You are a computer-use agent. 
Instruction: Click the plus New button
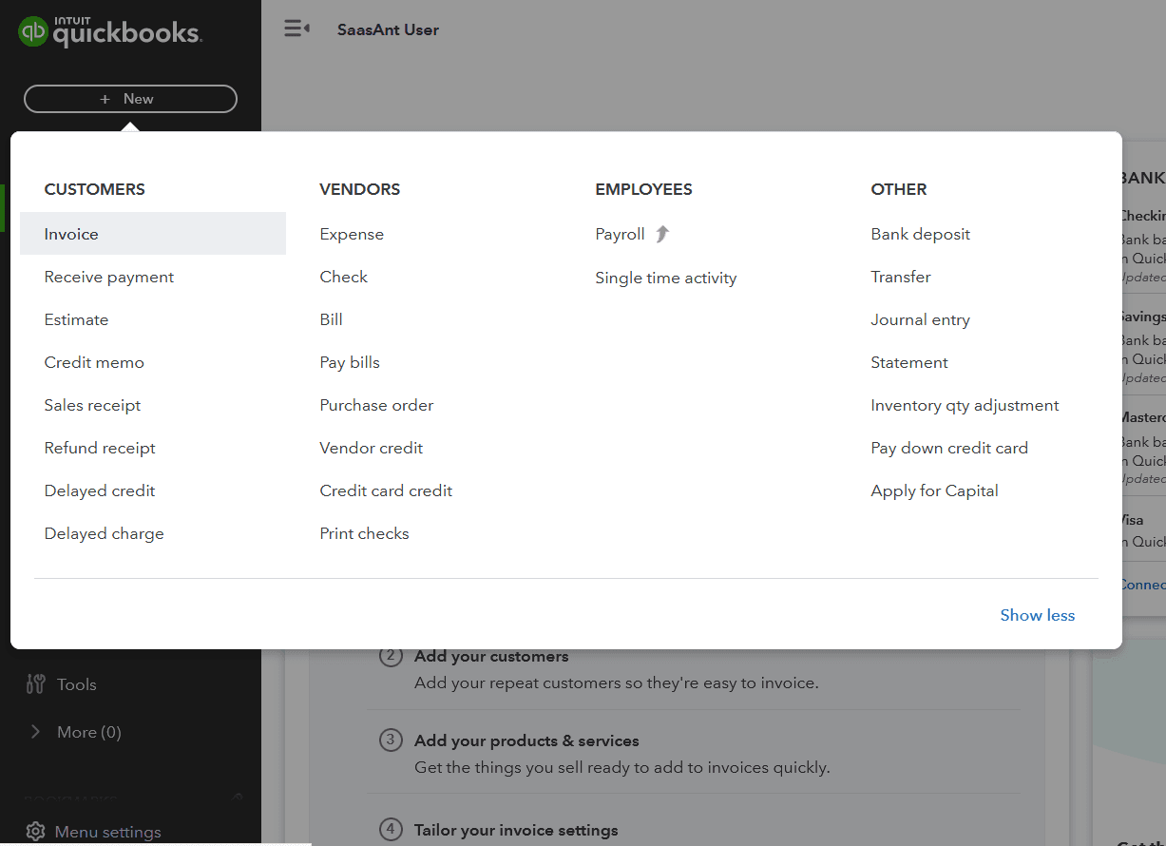[130, 99]
